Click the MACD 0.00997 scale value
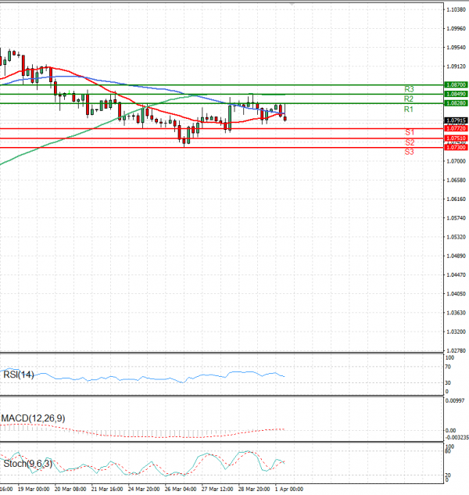This screenshot has width=469, height=495. [455, 400]
